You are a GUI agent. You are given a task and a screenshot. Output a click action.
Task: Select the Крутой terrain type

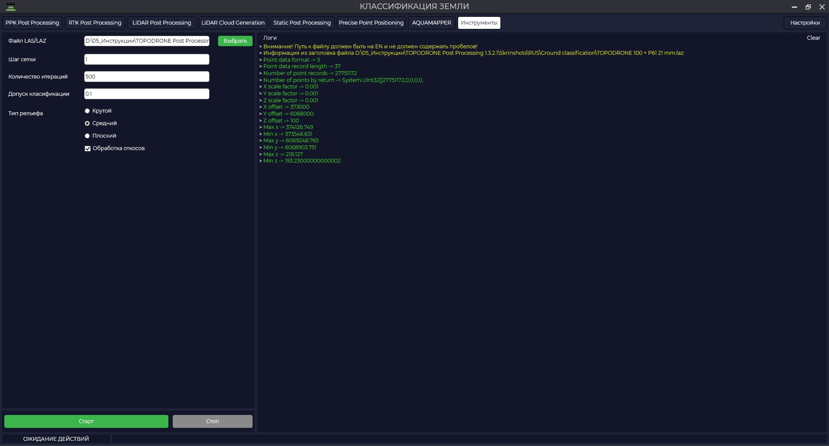87,111
